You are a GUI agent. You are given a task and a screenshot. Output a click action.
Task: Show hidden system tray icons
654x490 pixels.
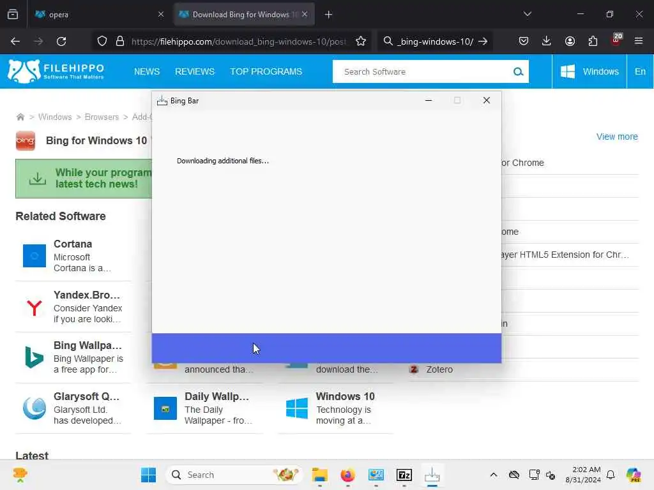tap(494, 475)
